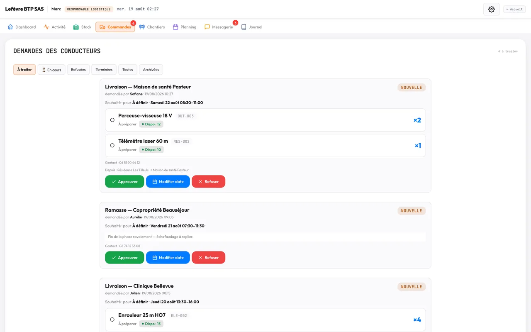
Task: Select the Télémètre laser 60 m radio circle
Action: 112,145
